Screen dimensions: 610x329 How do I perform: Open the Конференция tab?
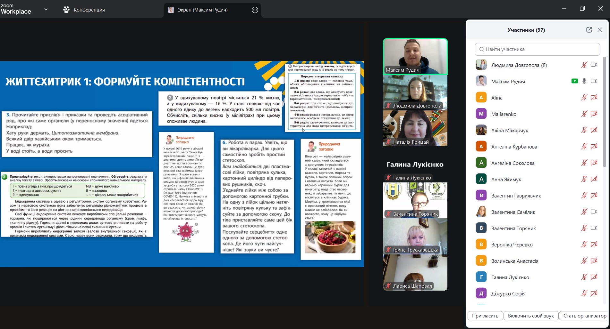click(84, 10)
